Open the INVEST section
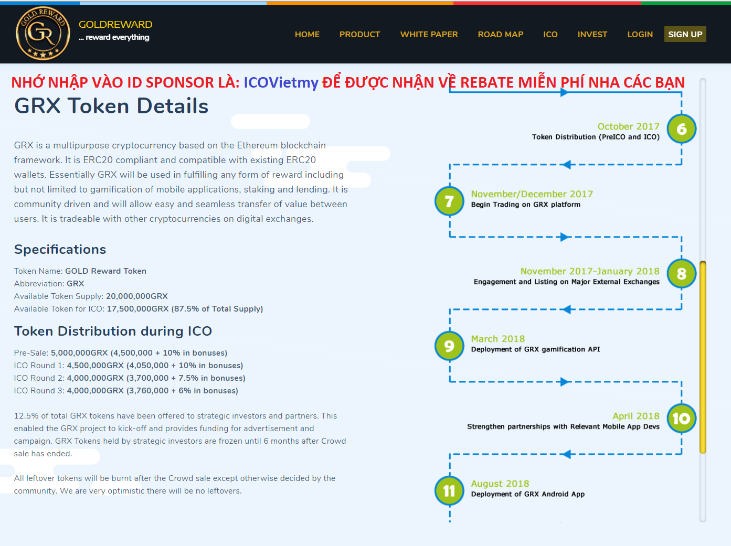Image resolution: width=731 pixels, height=546 pixels. click(x=592, y=34)
